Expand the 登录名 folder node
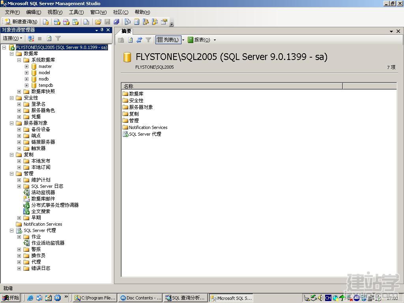404x303 pixels. tap(19, 104)
